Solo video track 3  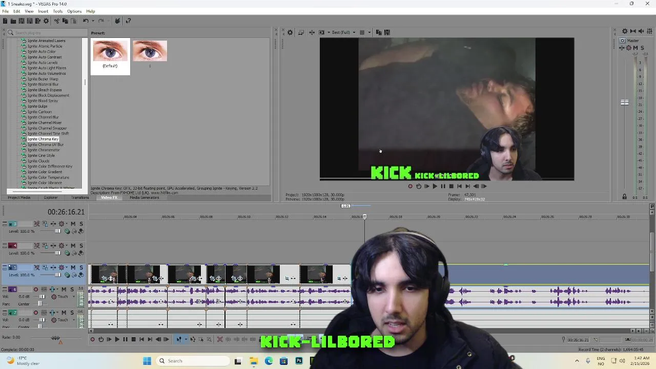coord(81,224)
